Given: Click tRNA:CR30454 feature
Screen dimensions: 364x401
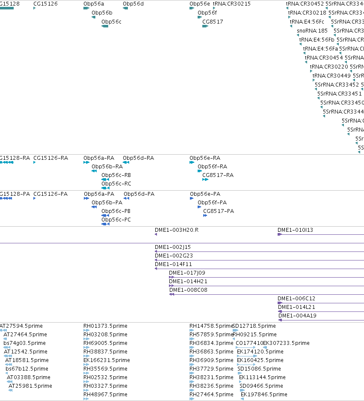Looking at the screenshot, I should (x=306, y=62).
